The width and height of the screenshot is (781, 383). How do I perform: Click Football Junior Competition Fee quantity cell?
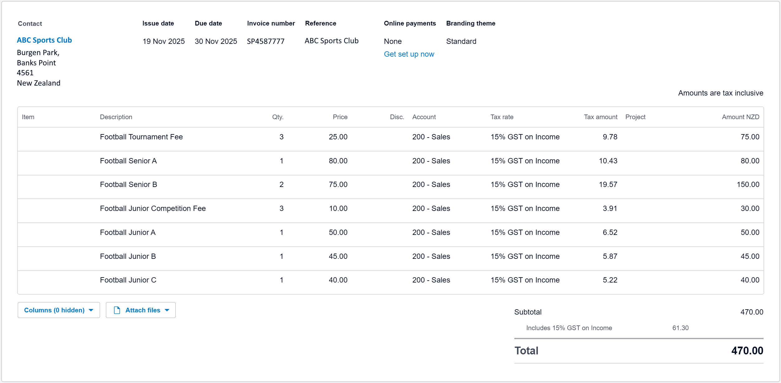281,208
